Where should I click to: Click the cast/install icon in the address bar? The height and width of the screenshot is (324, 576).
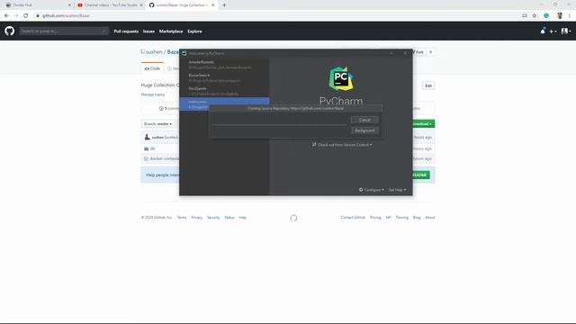point(525,16)
